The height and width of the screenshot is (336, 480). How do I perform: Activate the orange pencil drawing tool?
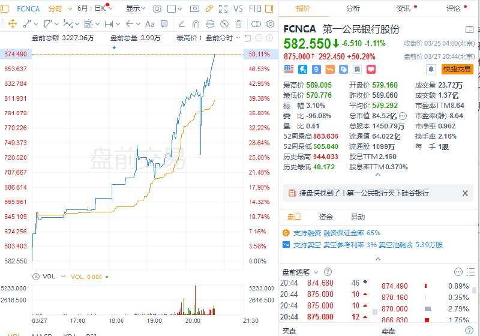pyautogui.click(x=209, y=8)
